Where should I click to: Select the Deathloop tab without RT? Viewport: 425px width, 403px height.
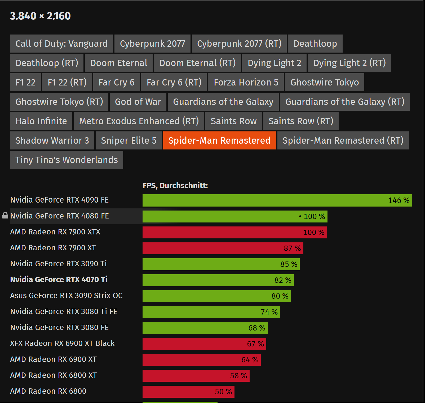click(315, 44)
